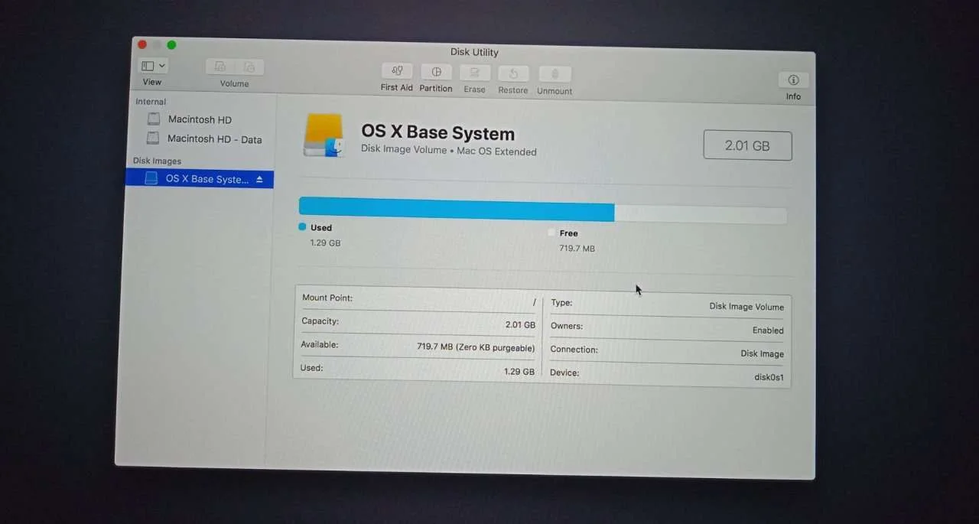Eject the OS X Base System image
Viewport: 979px width, 524px height.
tap(259, 179)
